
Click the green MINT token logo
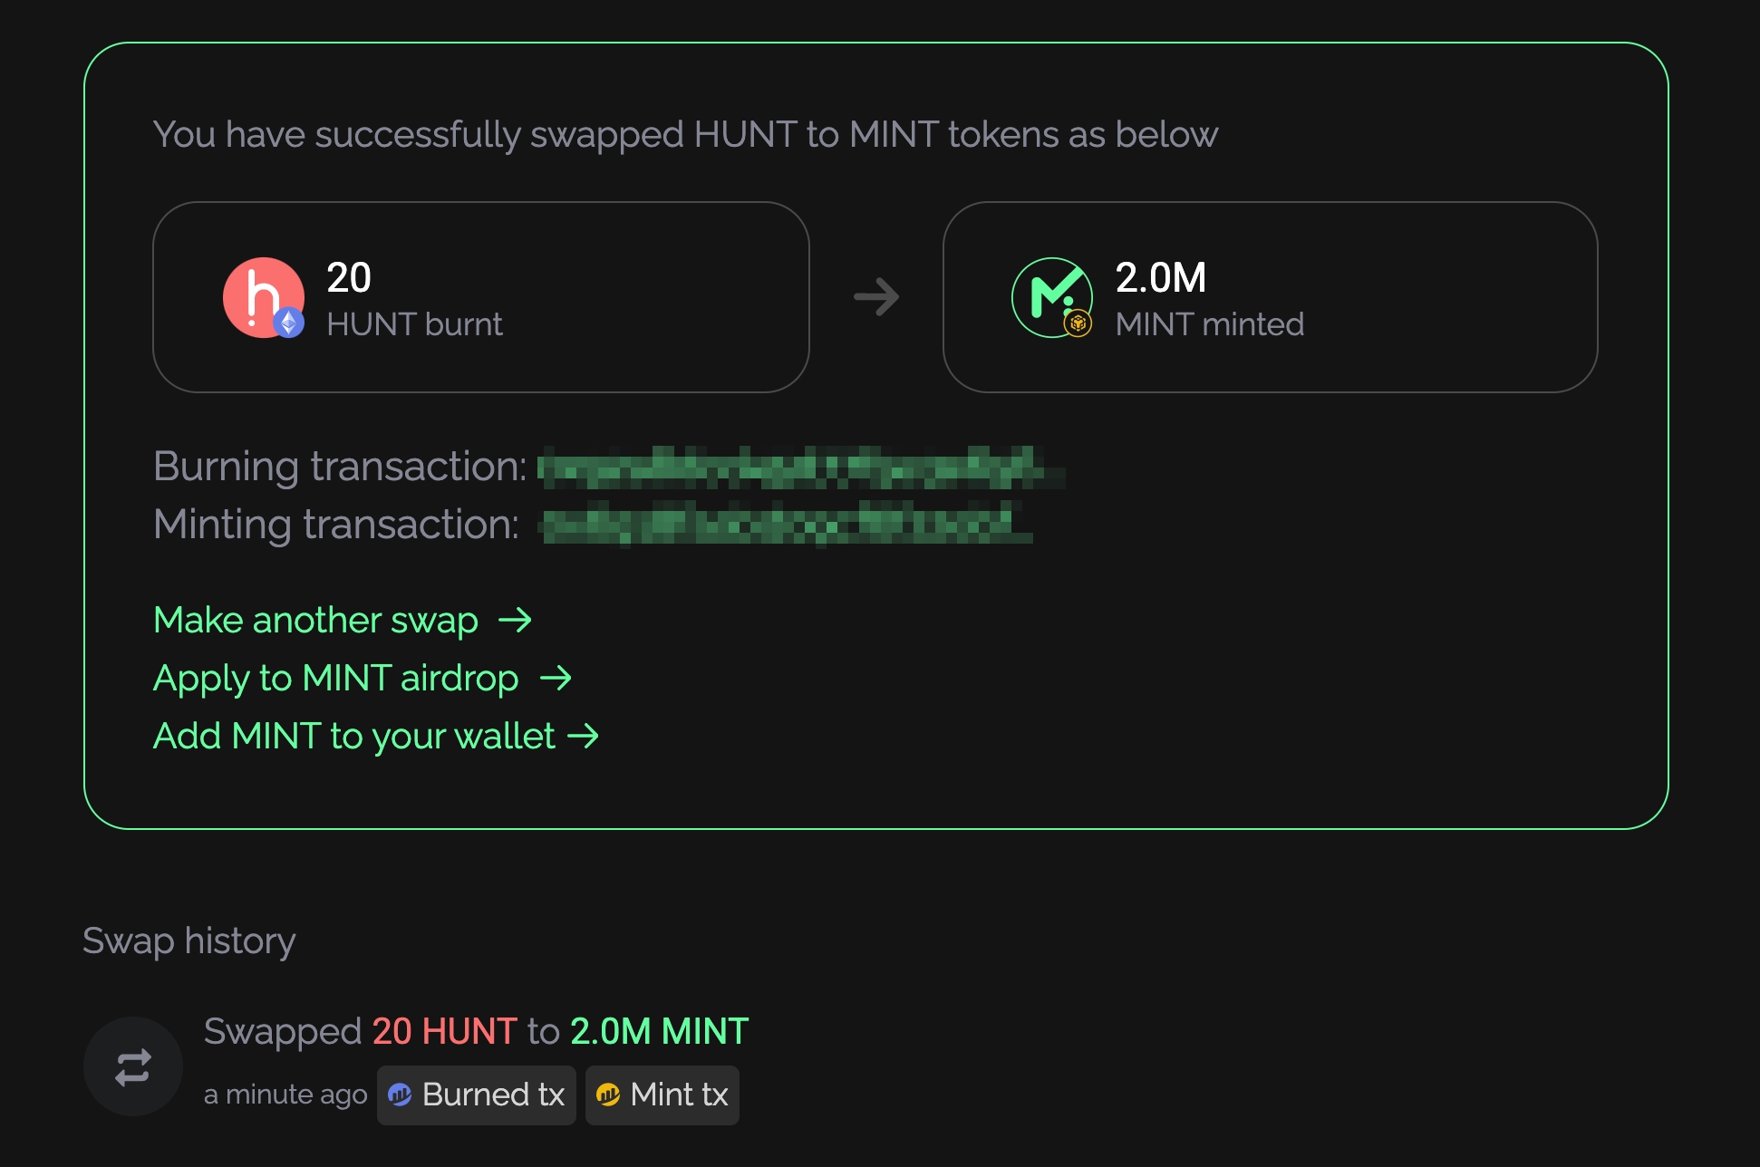pyautogui.click(x=1049, y=294)
